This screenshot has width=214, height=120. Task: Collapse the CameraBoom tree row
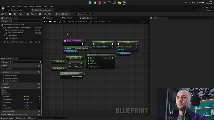click(x=4, y=35)
